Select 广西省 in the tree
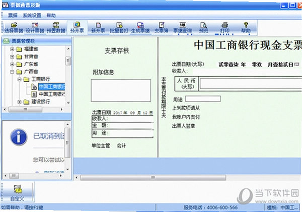 click(x=31, y=72)
